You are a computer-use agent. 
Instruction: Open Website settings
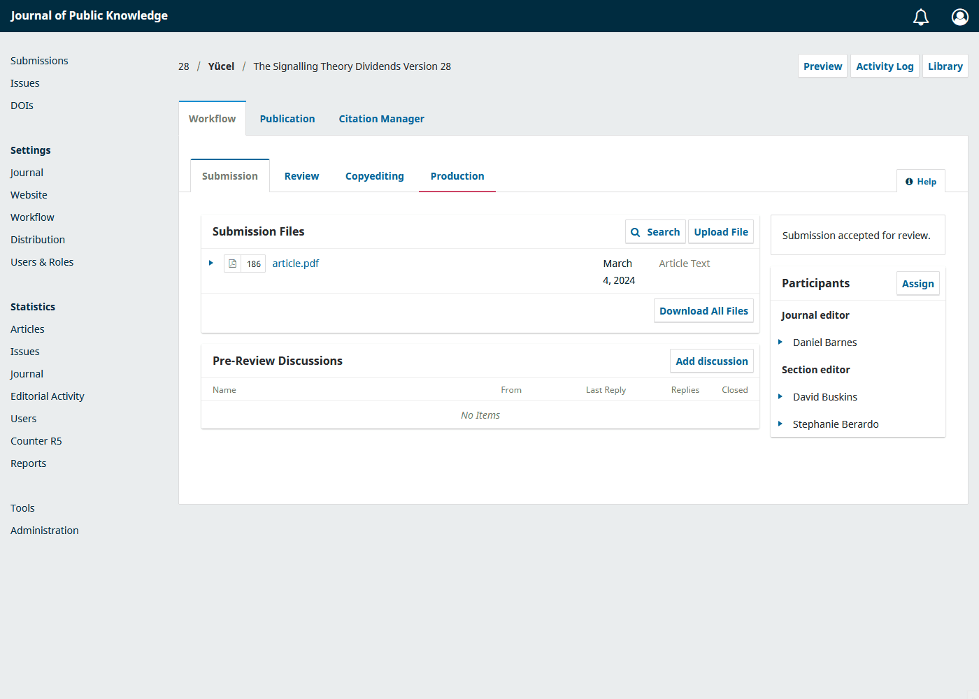pyautogui.click(x=29, y=195)
